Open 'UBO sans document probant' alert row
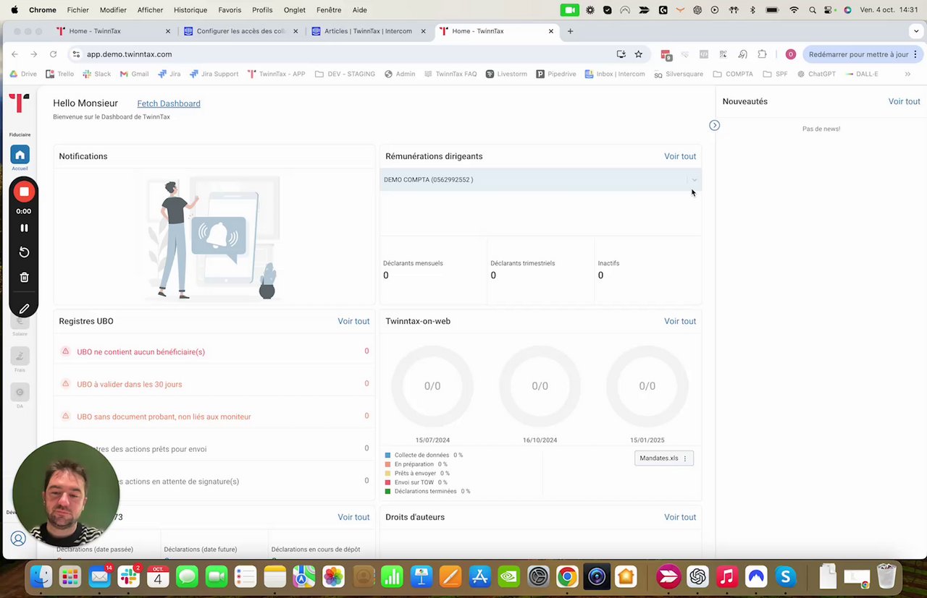This screenshot has width=927, height=598. [x=215, y=417]
